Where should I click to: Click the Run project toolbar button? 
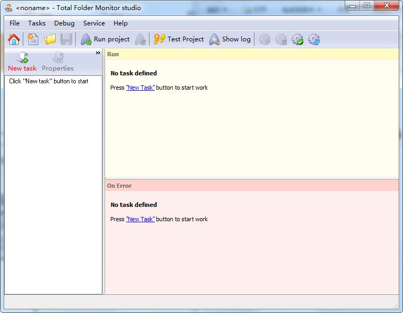(105, 39)
